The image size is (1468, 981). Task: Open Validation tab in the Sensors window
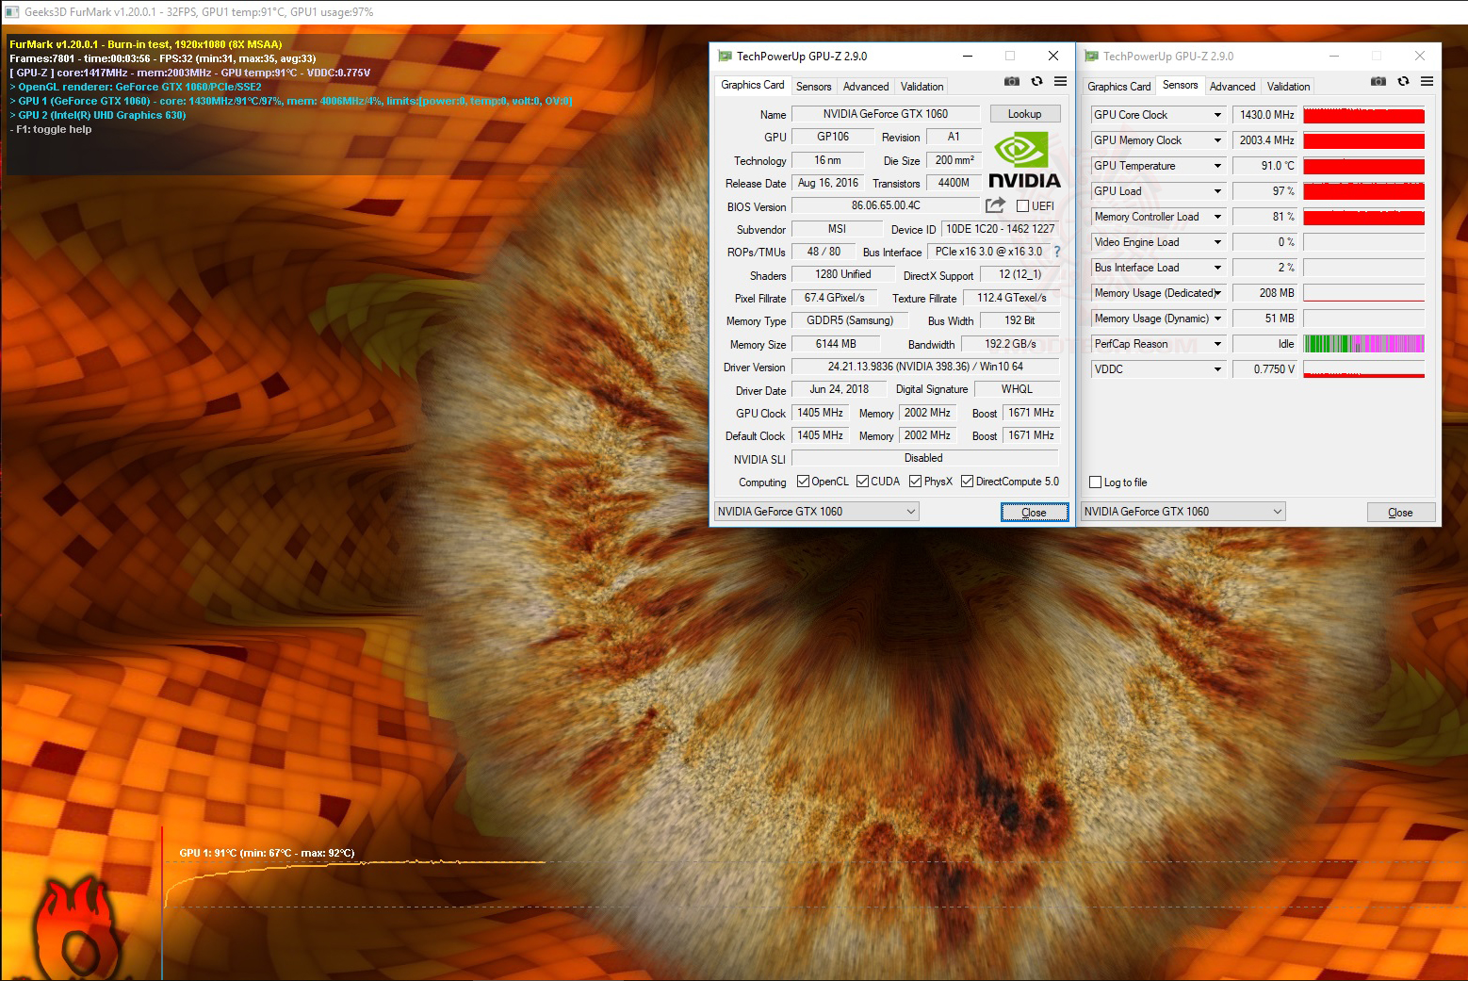pyautogui.click(x=1288, y=87)
